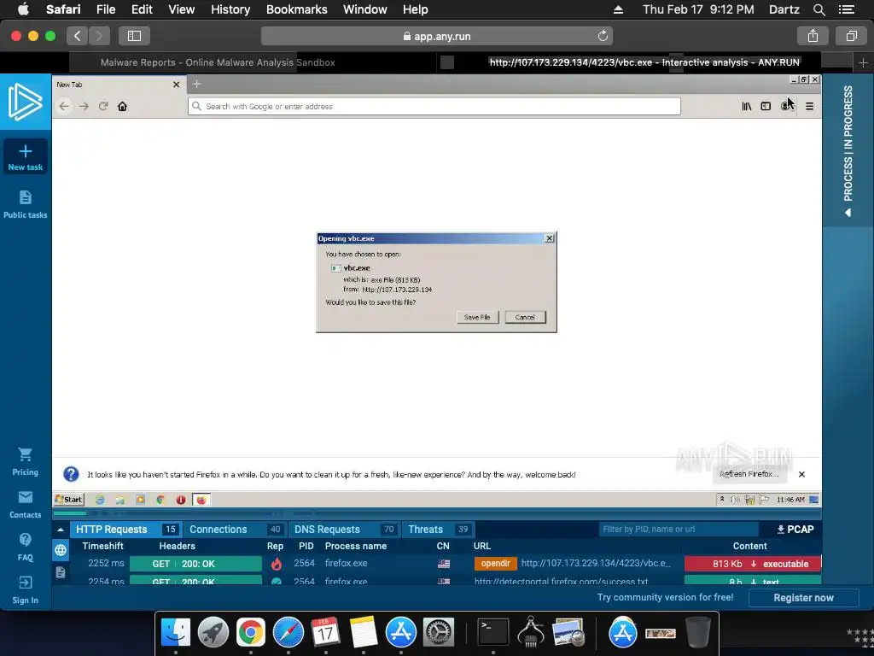Screen dimensions: 874x656
Task: Open the Malware Reports Safari tab
Action: (x=218, y=62)
